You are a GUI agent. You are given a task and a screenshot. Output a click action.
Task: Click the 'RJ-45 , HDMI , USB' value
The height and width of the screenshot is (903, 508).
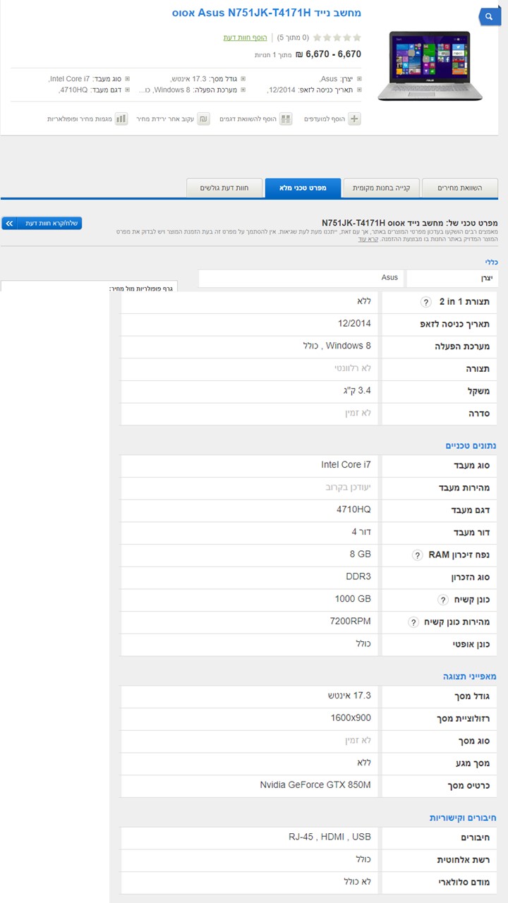coord(329,837)
